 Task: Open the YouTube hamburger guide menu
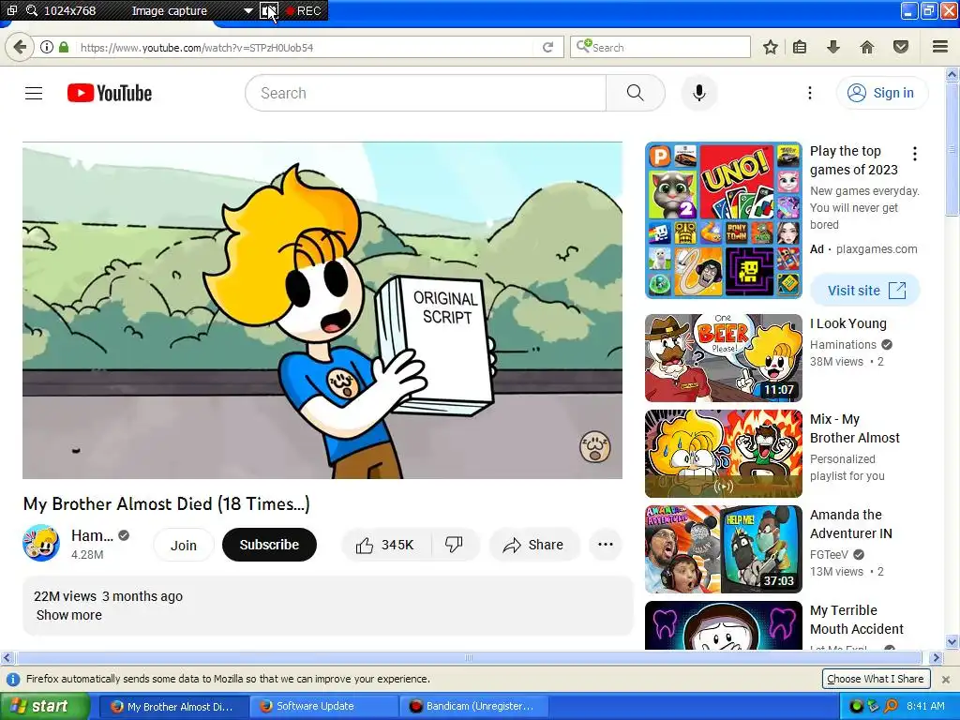pos(34,93)
